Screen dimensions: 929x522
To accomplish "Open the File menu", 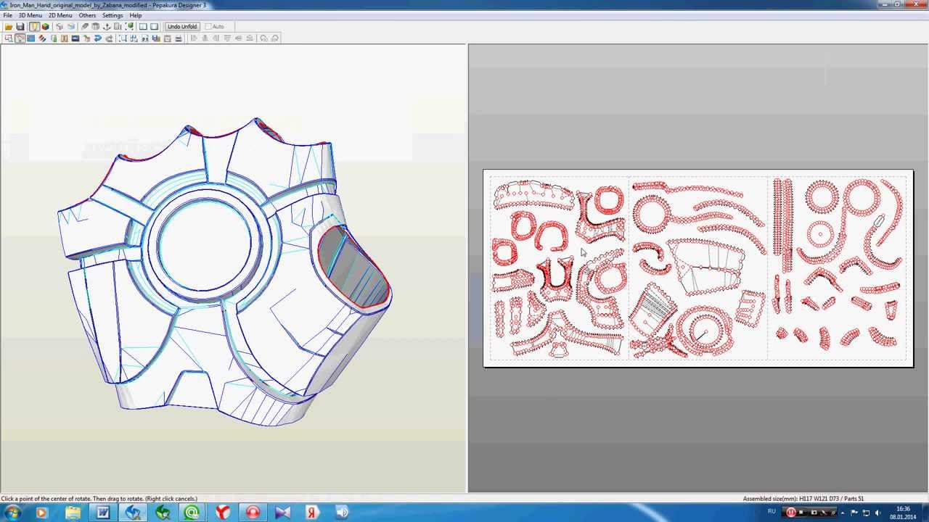I will 7,15.
